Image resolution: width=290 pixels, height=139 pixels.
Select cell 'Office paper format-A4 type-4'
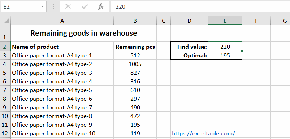(62, 81)
